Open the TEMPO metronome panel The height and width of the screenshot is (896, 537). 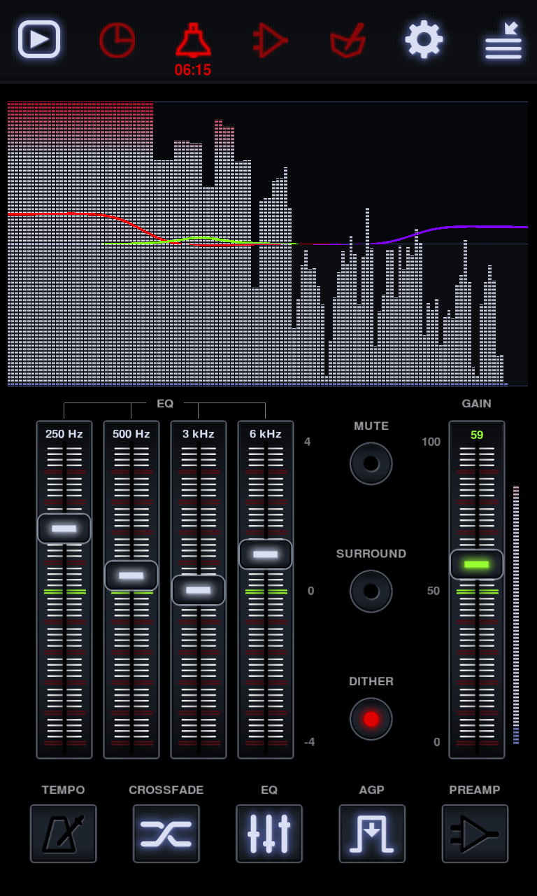click(x=63, y=833)
